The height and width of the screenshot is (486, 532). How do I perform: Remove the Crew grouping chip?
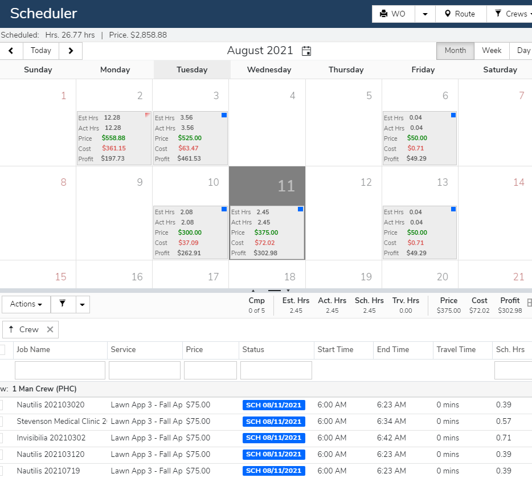tap(50, 329)
